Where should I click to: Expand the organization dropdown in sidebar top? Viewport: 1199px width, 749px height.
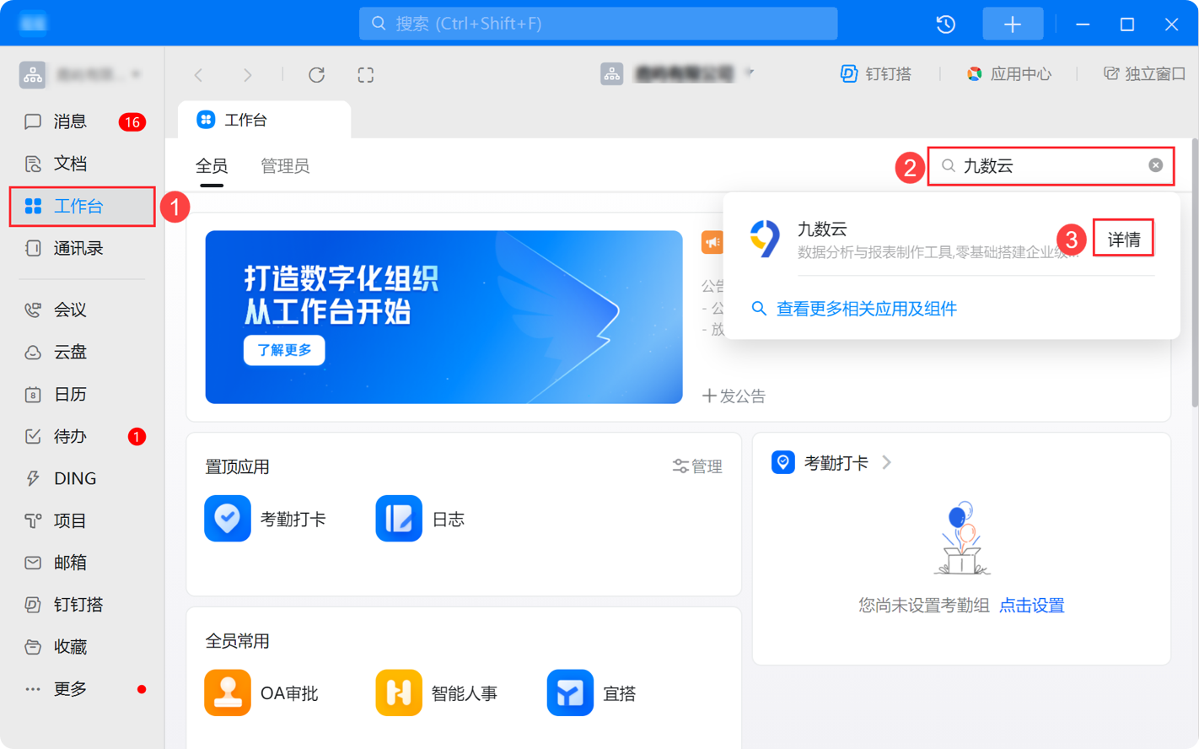136,74
